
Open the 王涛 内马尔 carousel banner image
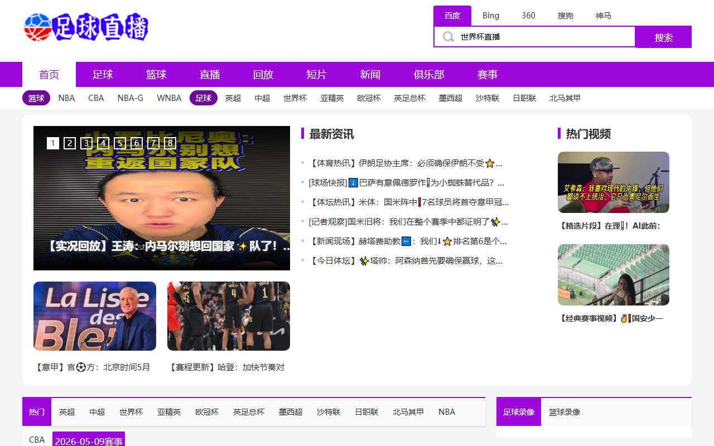pyautogui.click(x=162, y=198)
